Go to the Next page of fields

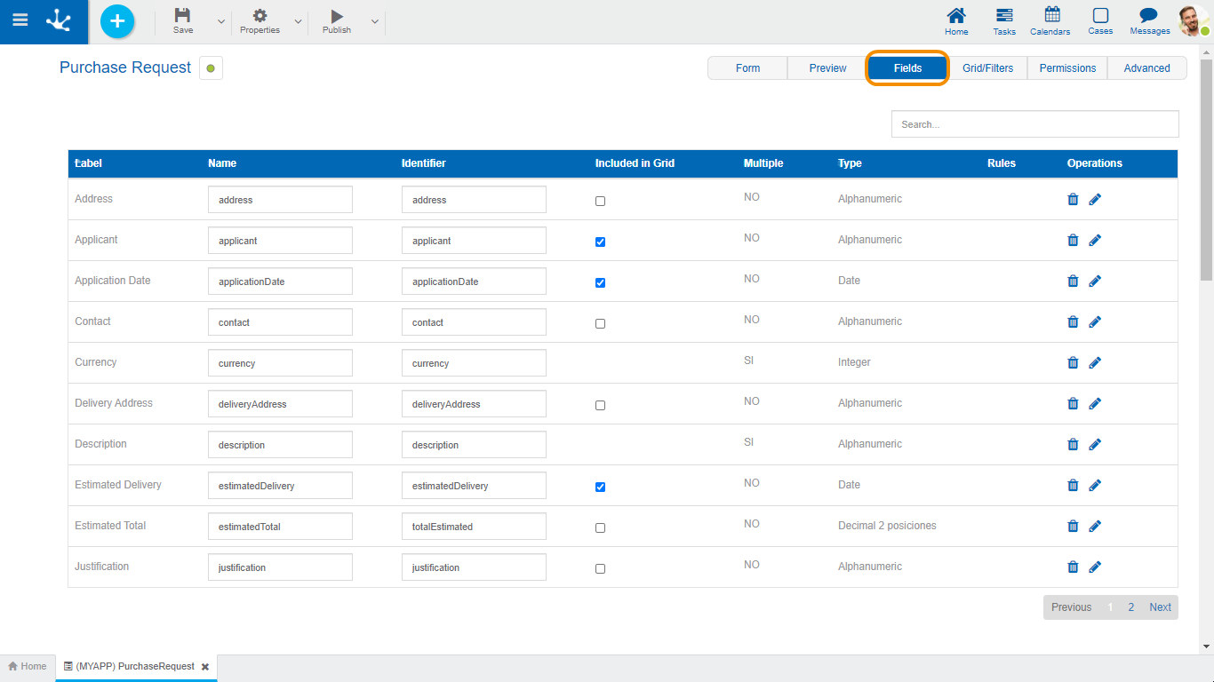(1160, 607)
